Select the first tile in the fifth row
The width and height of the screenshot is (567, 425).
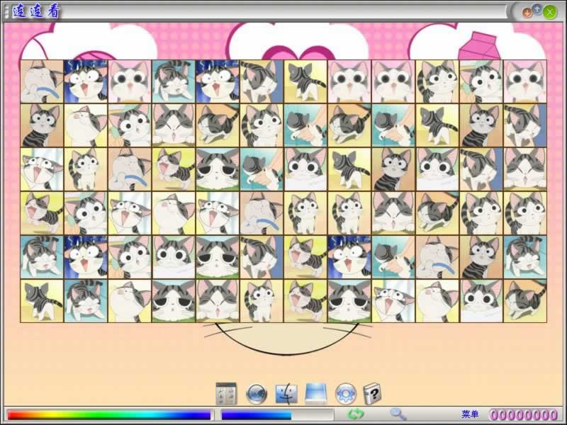[x=42, y=257]
